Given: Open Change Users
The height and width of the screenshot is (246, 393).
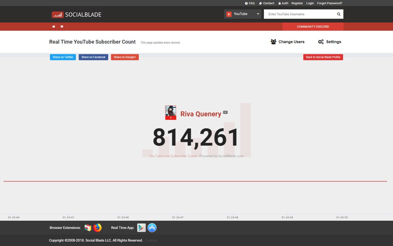Looking at the screenshot, I should (x=288, y=42).
